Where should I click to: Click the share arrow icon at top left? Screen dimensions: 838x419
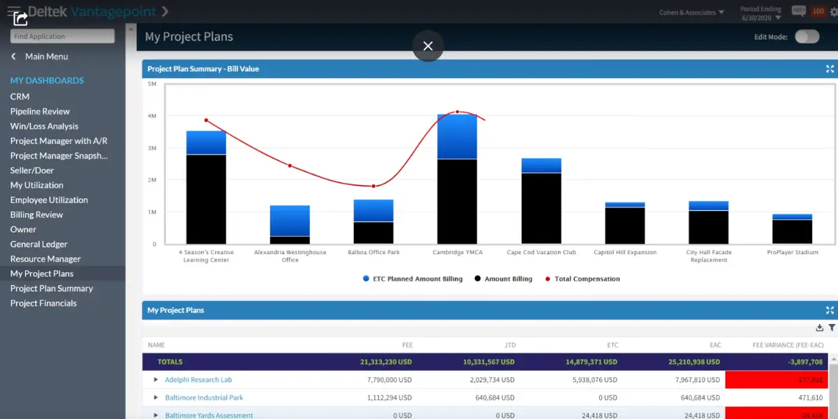[x=20, y=19]
